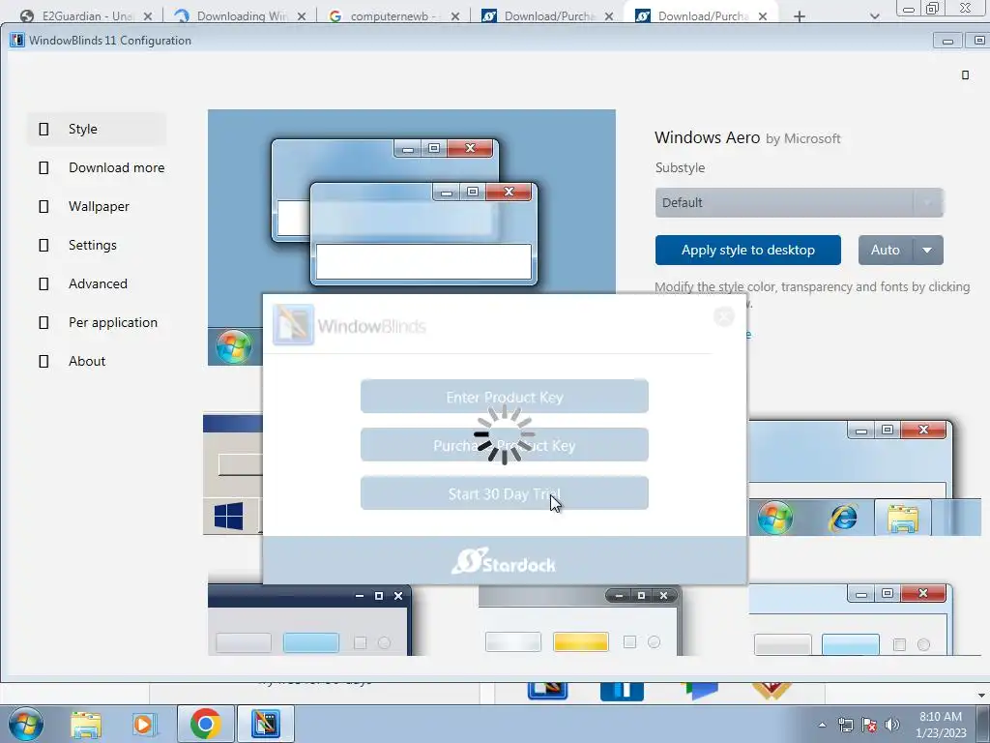Click the taskbar clock 8:10 AM

(x=940, y=725)
